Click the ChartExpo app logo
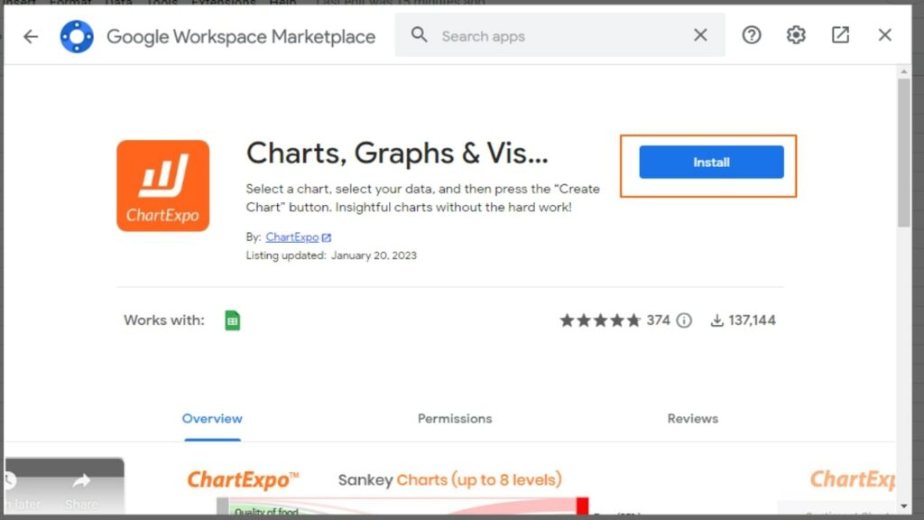Image resolution: width=924 pixels, height=520 pixels. (x=163, y=186)
